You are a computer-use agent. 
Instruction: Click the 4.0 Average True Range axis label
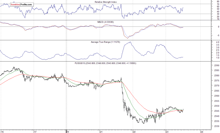[x=217, y=42]
